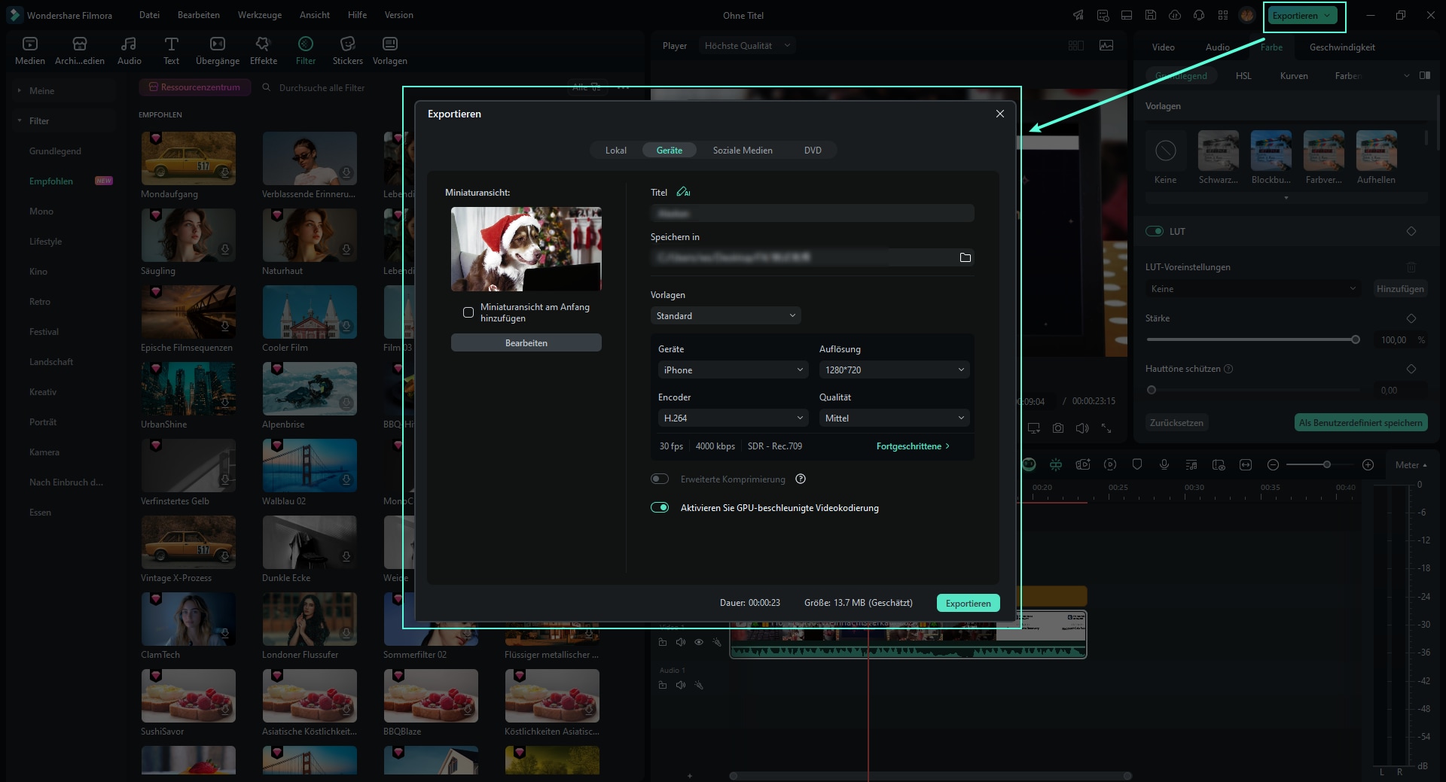Adjust the Stärke slider handle
Screen dimensions: 1446x782
pos(1355,339)
